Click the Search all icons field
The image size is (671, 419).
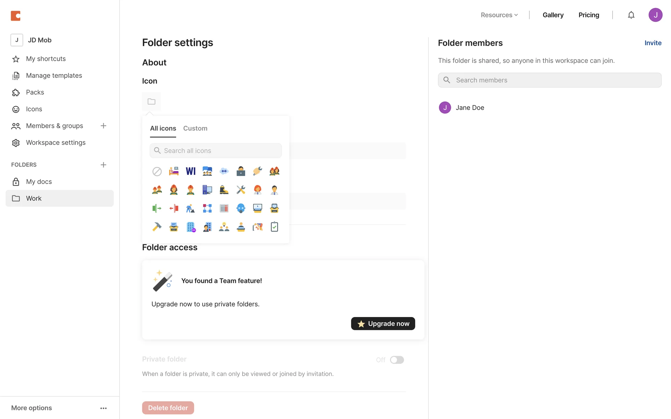[x=216, y=151]
